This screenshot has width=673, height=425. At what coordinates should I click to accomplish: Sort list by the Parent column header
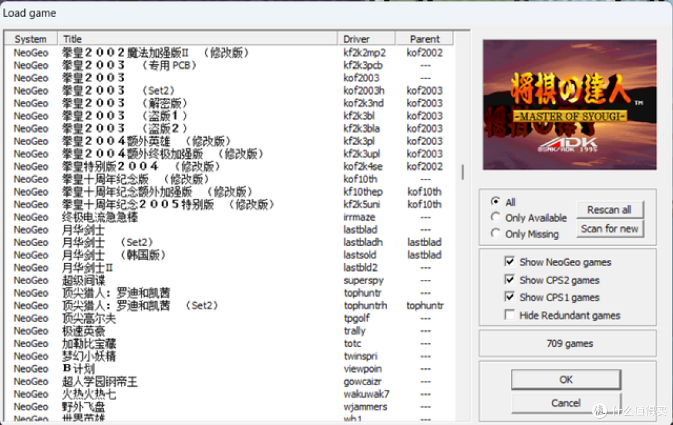coord(424,39)
